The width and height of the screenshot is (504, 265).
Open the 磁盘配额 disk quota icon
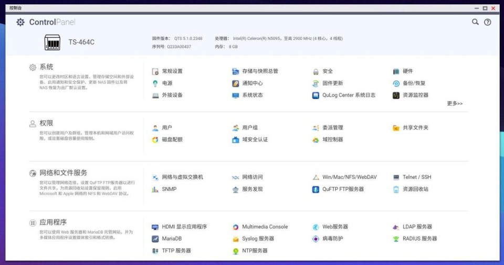(155, 140)
